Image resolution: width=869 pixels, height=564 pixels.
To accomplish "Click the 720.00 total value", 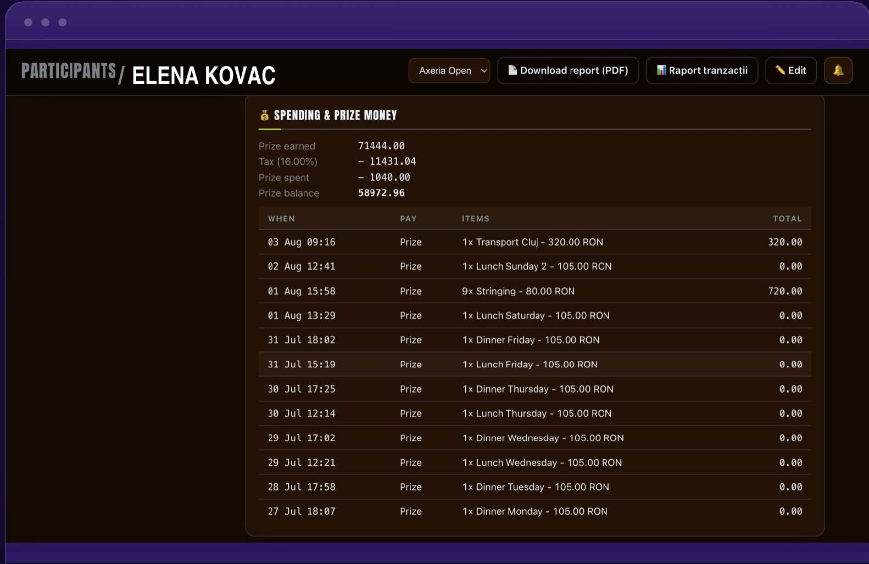I will point(785,291).
